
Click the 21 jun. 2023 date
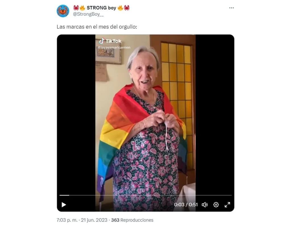pos(94,220)
